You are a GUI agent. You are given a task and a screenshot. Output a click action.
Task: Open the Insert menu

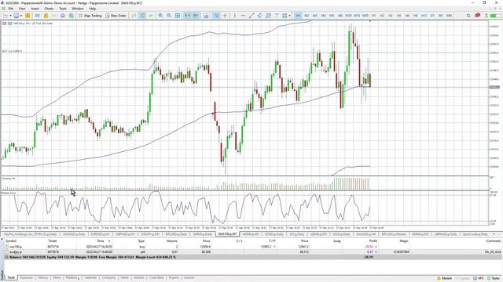pyautogui.click(x=35, y=9)
